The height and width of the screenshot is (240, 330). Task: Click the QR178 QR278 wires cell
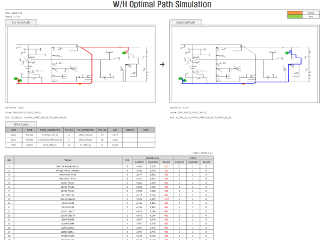click(68, 215)
